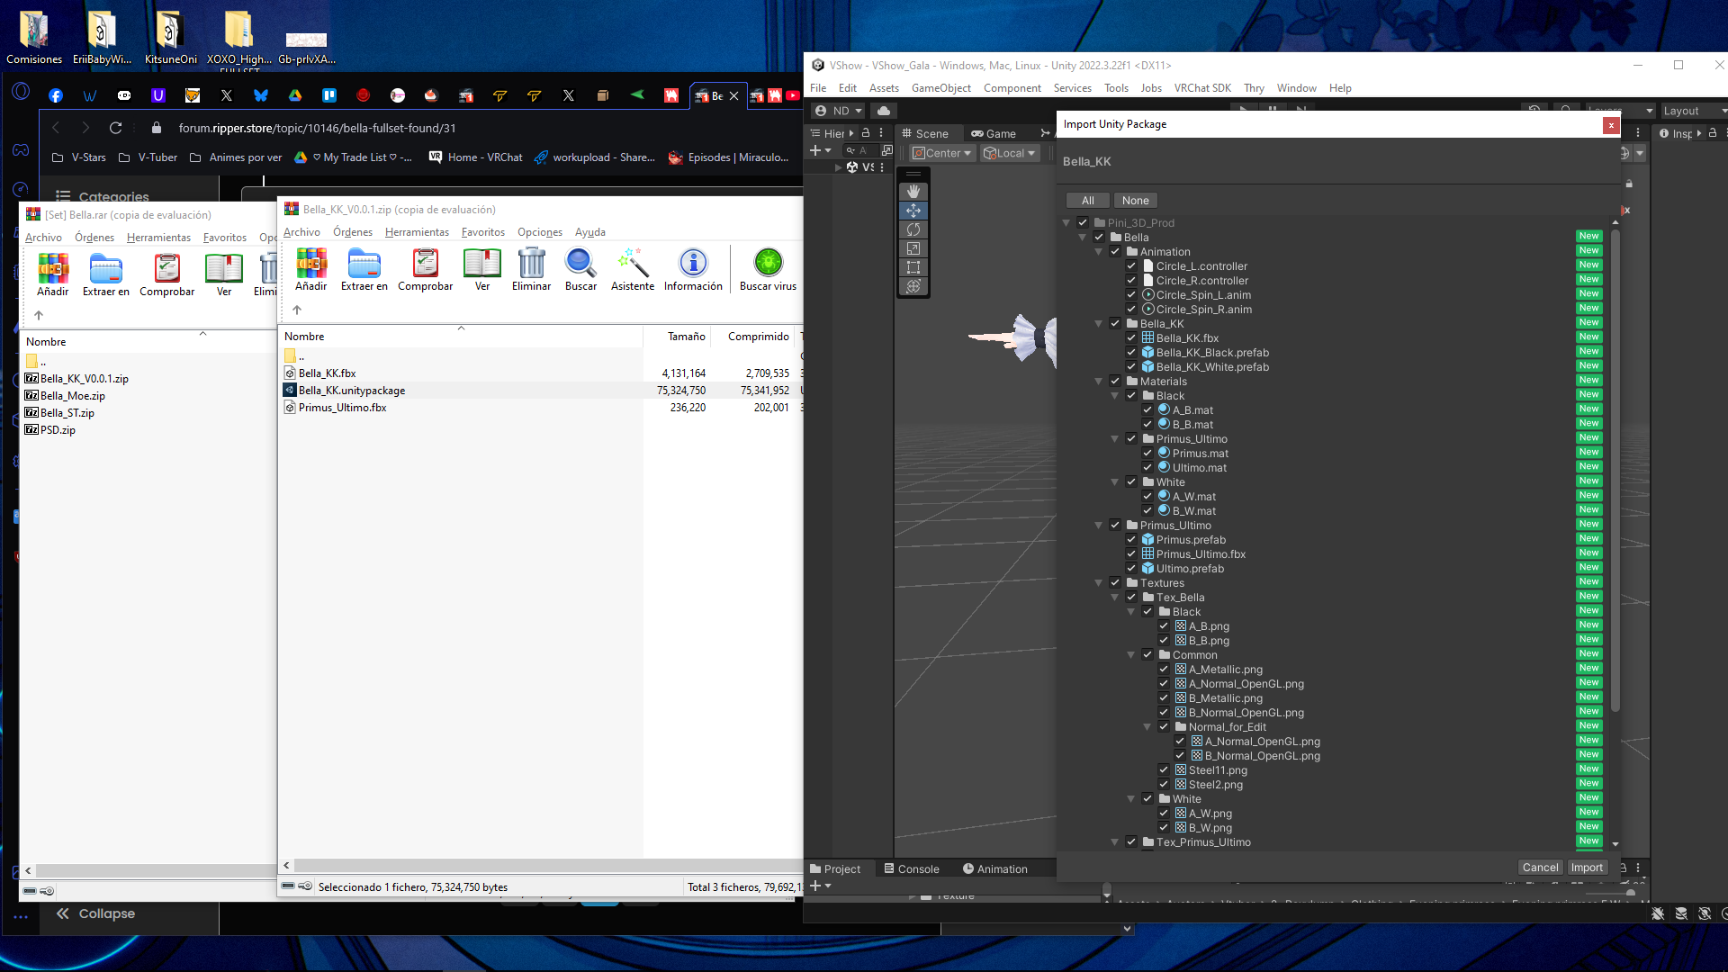Select the Unity Move tool
This screenshot has height=972, width=1728.
click(913, 210)
